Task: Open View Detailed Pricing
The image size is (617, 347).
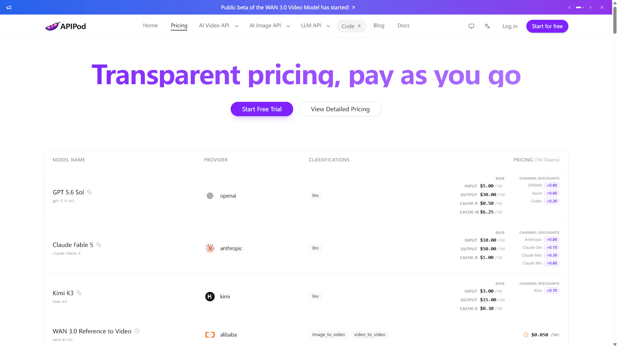Action: (x=340, y=109)
